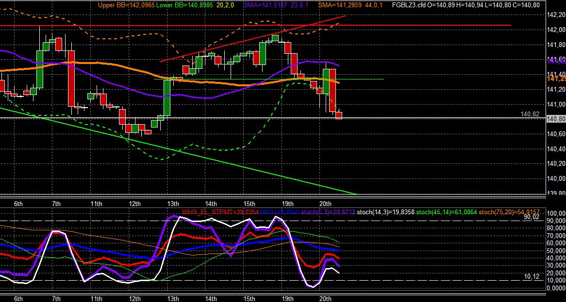This screenshot has height=302, width=566.
Task: Select the highlighted '140,80' current price tag
Action: point(556,119)
